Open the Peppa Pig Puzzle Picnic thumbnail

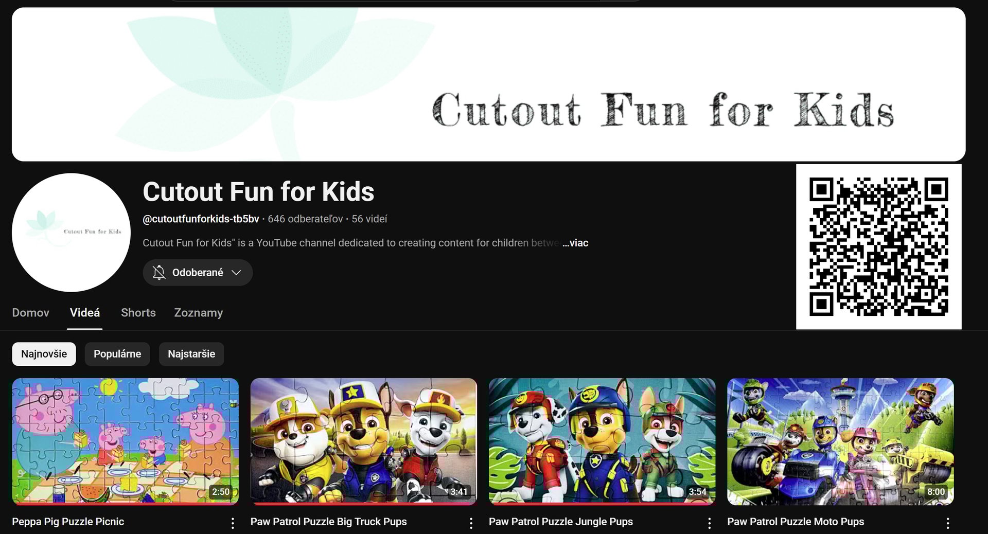coord(126,441)
